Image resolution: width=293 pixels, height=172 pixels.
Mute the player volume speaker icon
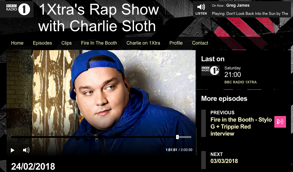(26, 150)
